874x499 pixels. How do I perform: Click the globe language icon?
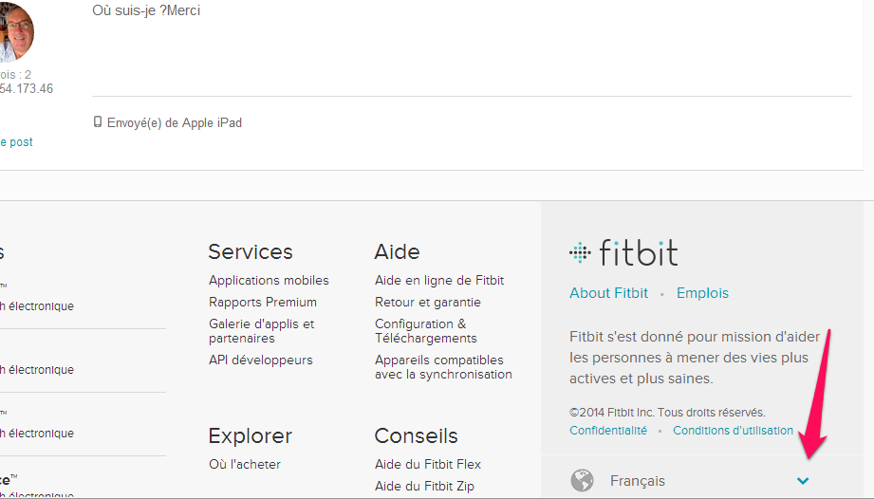(x=582, y=480)
